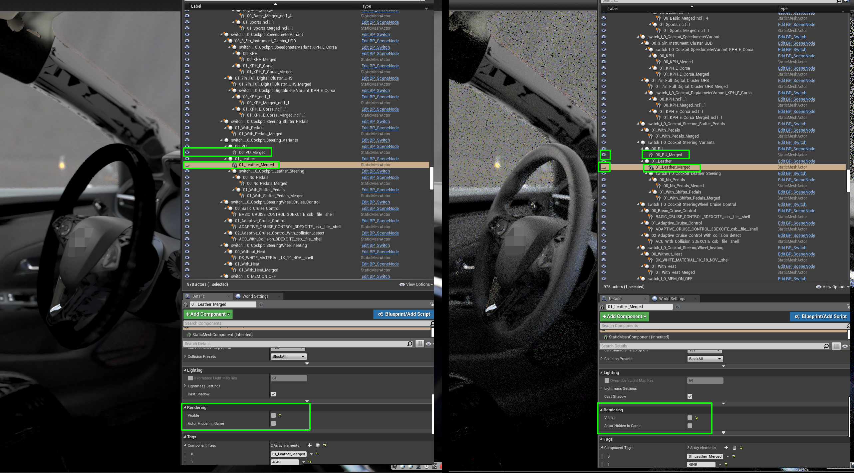This screenshot has height=473, width=854.
Task: Enable the Visible checkbox in left Rendering section
Action: 273,415
